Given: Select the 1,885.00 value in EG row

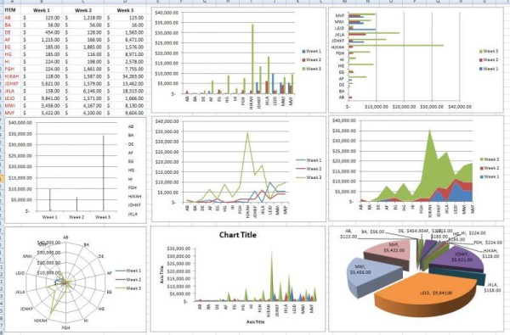Looking at the screenshot, I should click(93, 47).
